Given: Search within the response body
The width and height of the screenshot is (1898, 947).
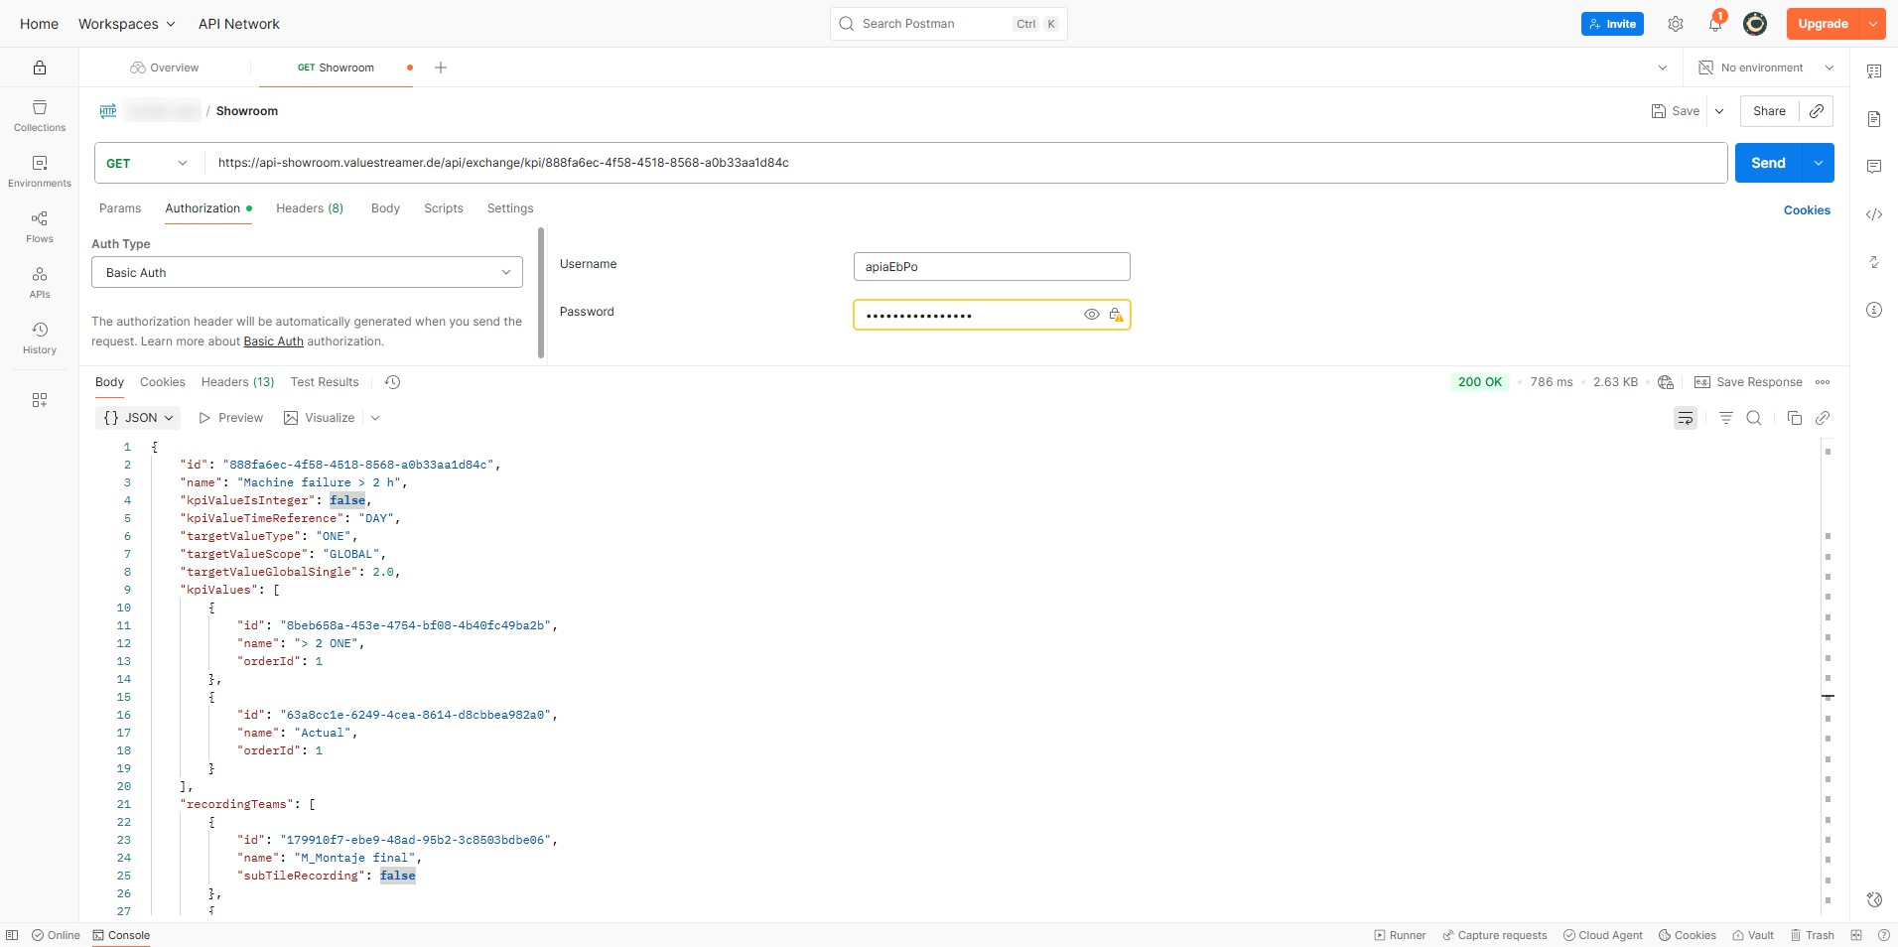Looking at the screenshot, I should 1754,418.
